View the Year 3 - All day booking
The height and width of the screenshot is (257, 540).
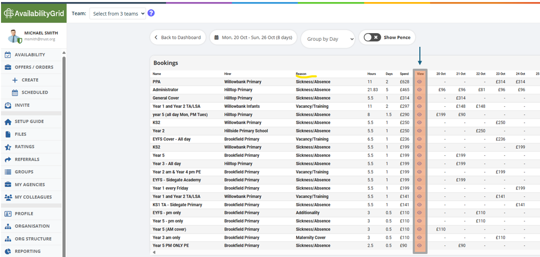pos(419,163)
